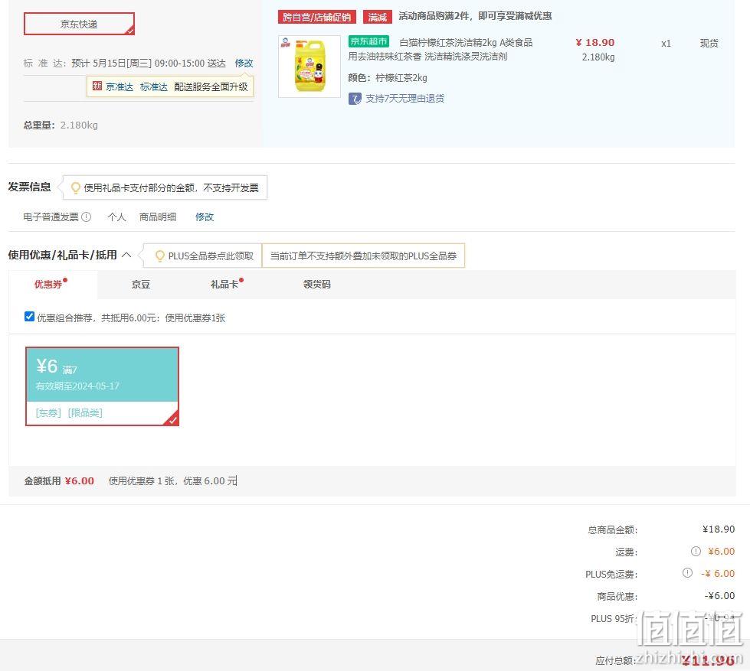Click the 现货 stock status
750x671 pixels.
(709, 44)
